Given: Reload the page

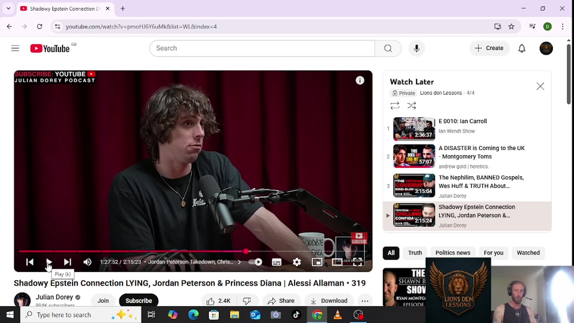Looking at the screenshot, I should (x=39, y=26).
